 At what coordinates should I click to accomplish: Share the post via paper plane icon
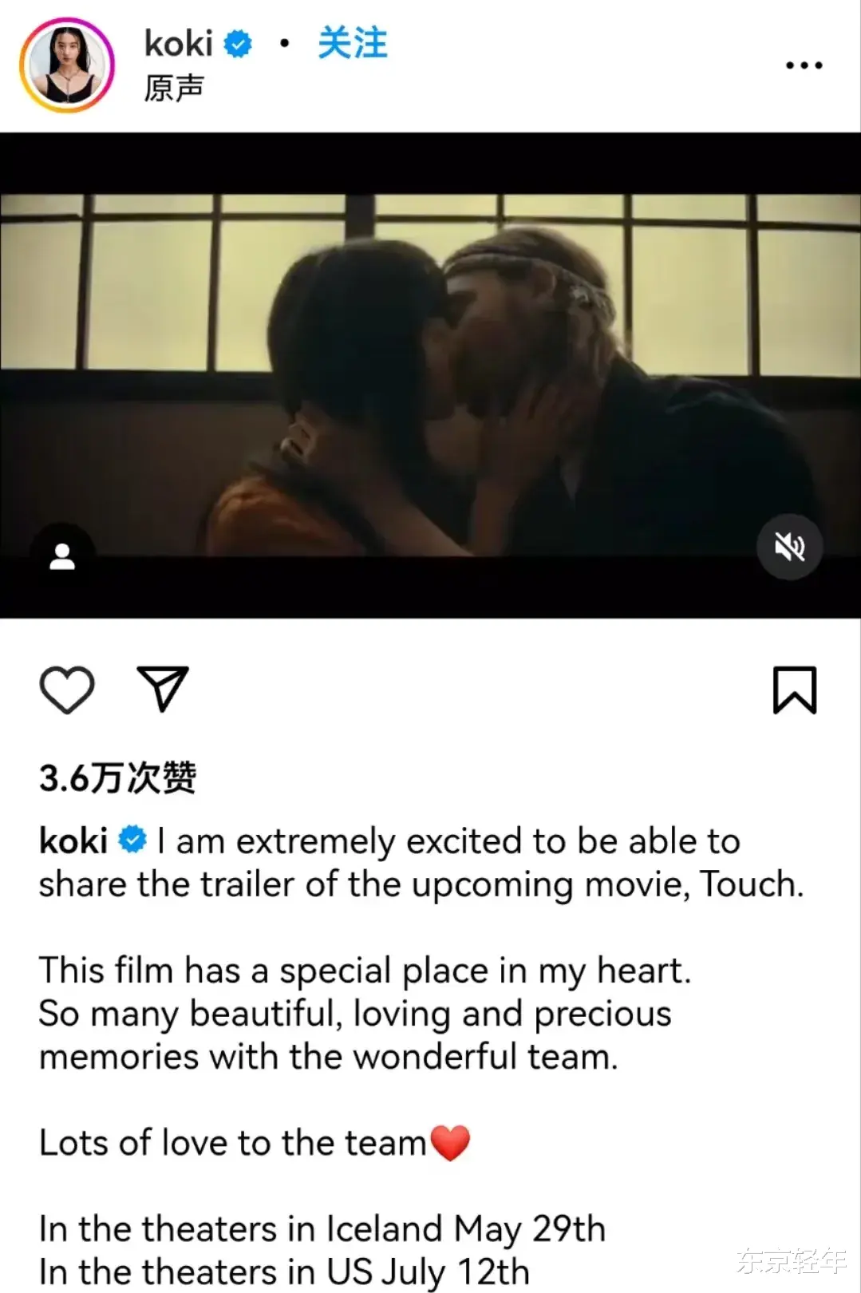click(x=163, y=688)
